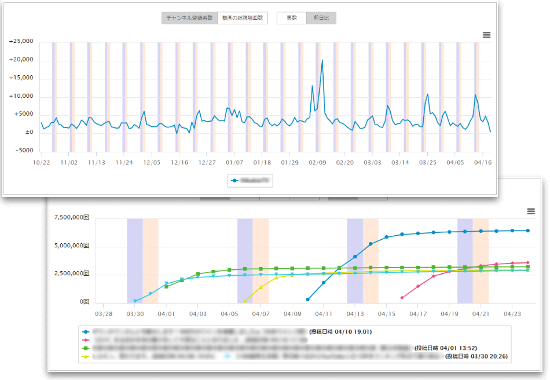This screenshot has height=380, width=550.
Task: Choose the 前日比 display mode
Action: tap(321, 18)
